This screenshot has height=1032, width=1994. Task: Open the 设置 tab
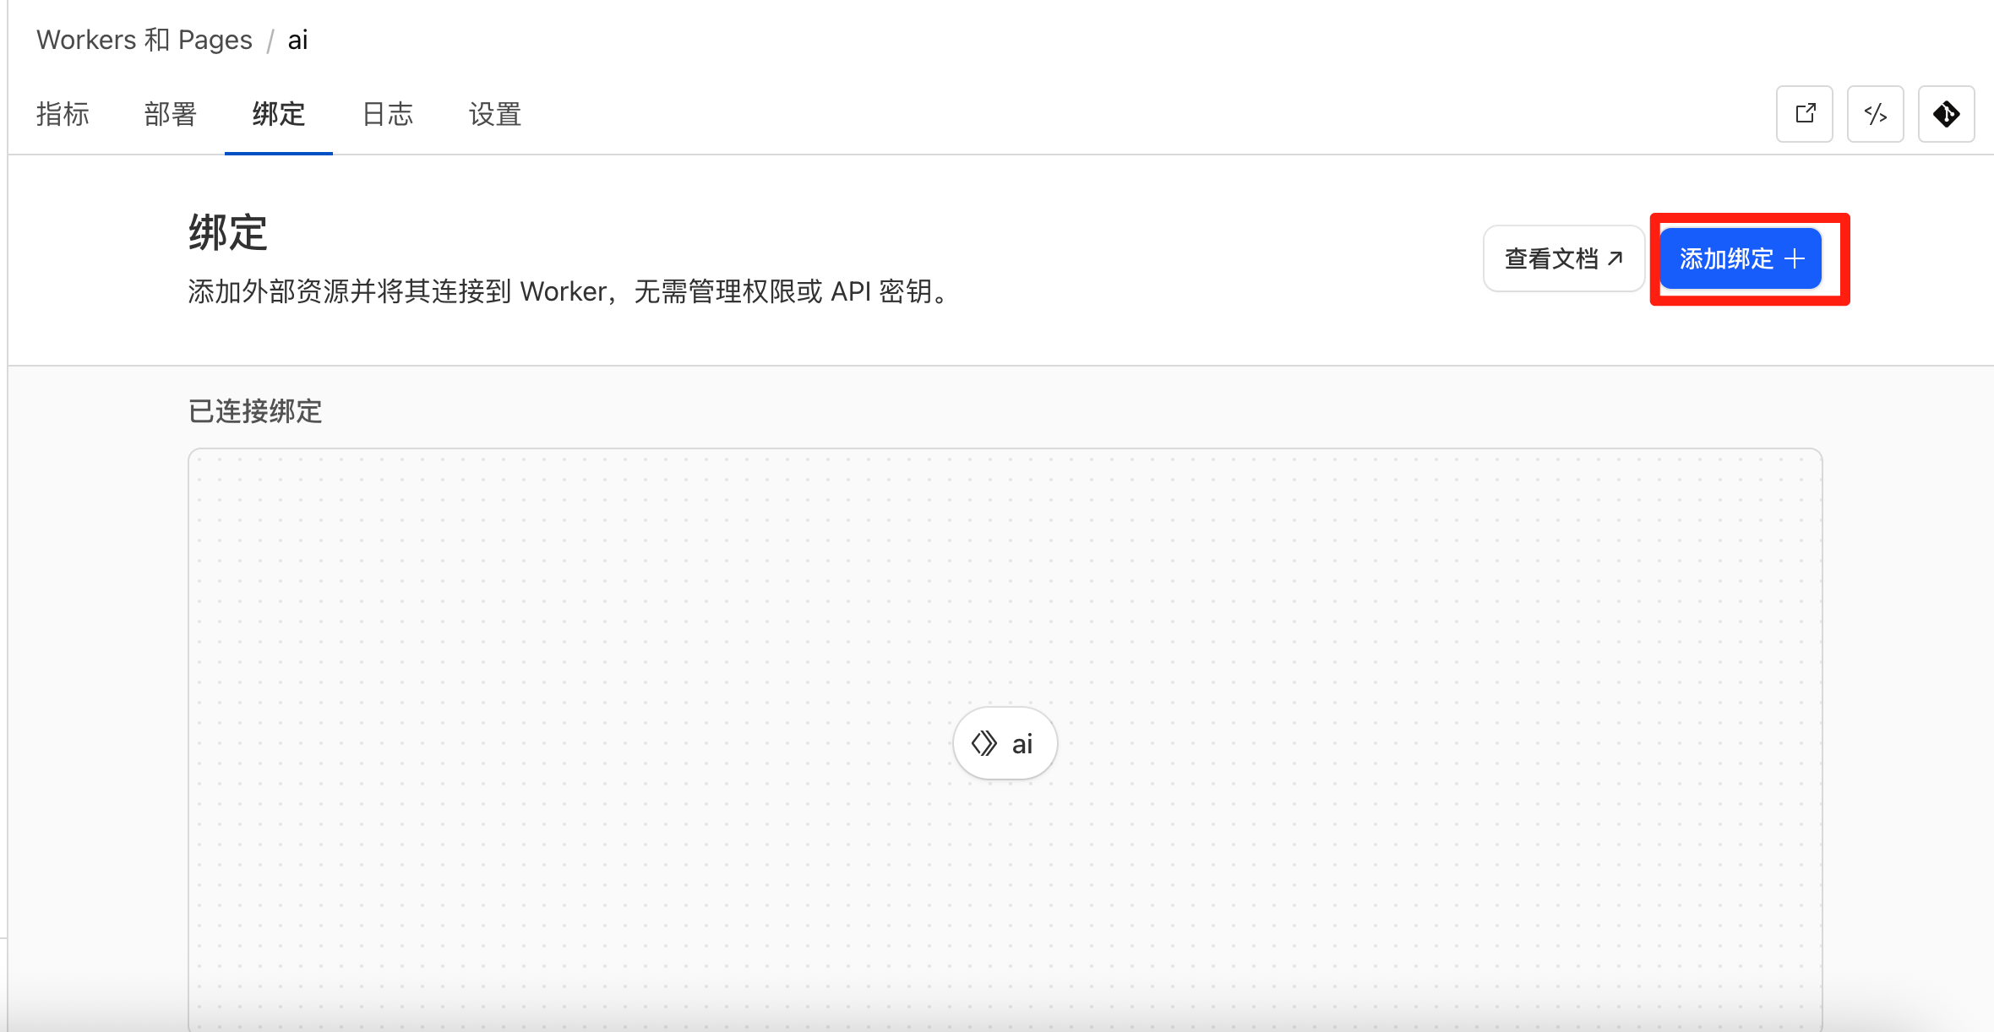pyautogui.click(x=495, y=114)
